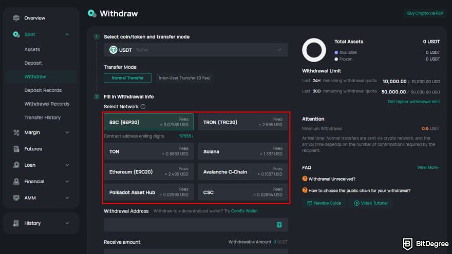Viewport: 452px width, 254px height.
Task: Open Assets in the Spot menu
Action: [x=32, y=49]
